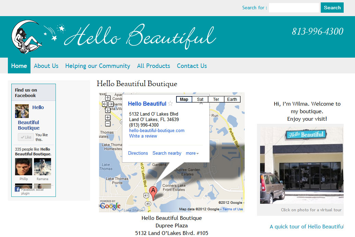Open Hello Beautiful Boutique Facebook profile picture
355x237 pixels.
click(22, 111)
